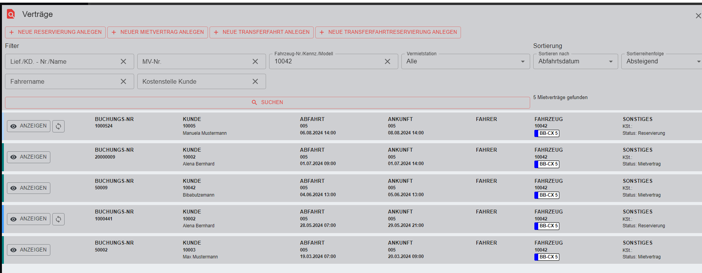
Task: Expand the Sortieren nach dropdown
Action: pyautogui.click(x=575, y=61)
